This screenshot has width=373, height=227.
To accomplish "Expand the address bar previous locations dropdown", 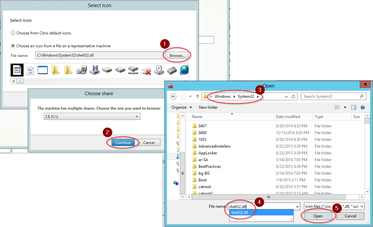I will coord(286,96).
